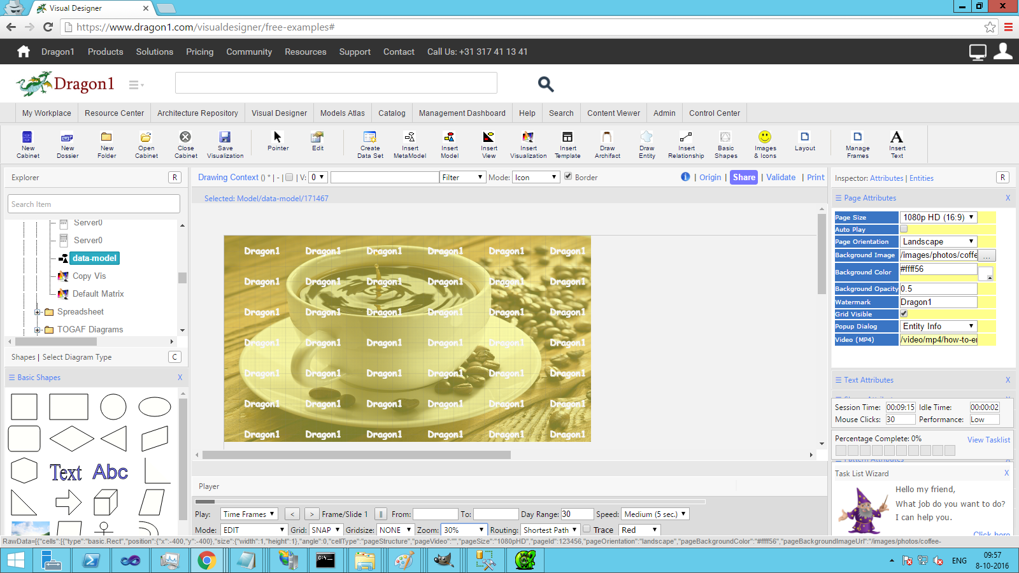Click the New Dossier icon
The height and width of the screenshot is (573, 1019).
(x=67, y=144)
